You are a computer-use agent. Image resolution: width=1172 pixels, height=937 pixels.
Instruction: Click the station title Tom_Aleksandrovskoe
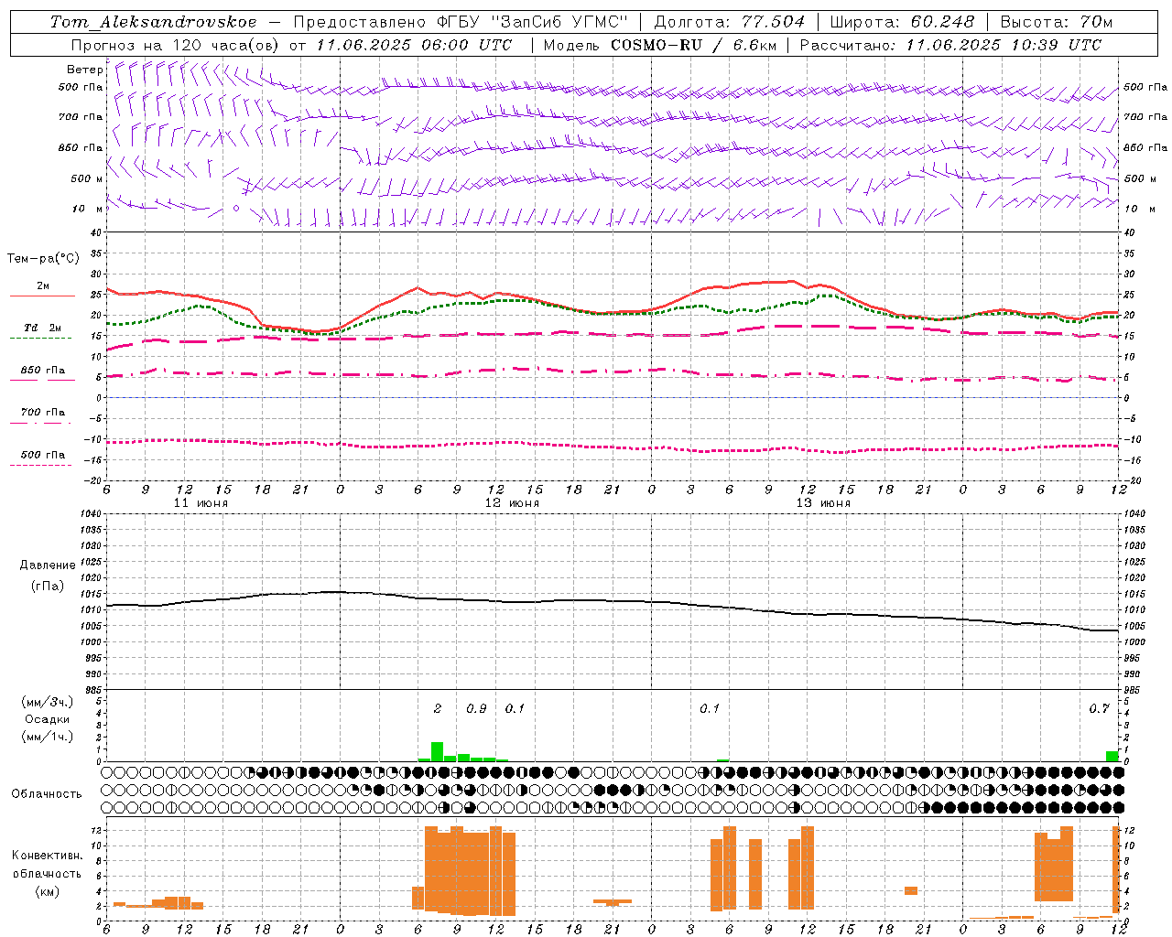coord(154,22)
